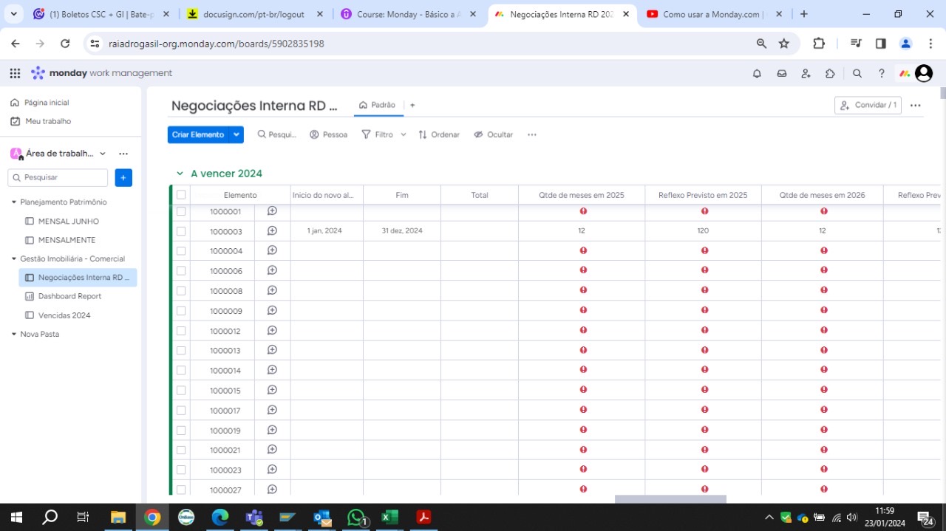The width and height of the screenshot is (946, 531).
Task: Open conversation icon for row 1000006
Action: [x=272, y=270]
